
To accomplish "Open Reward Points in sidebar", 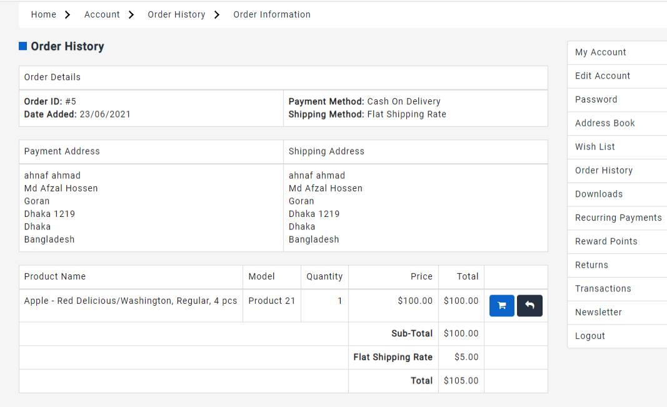I will (606, 241).
